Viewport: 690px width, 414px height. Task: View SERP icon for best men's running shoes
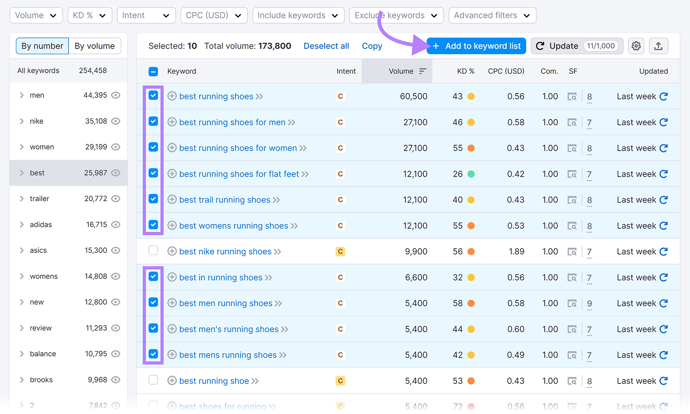(x=572, y=329)
